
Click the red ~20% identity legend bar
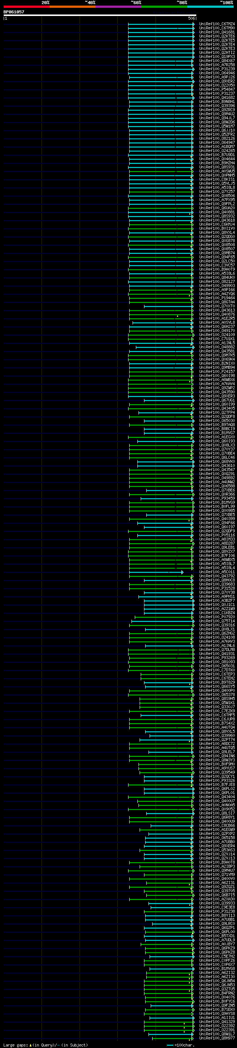[26, 7]
